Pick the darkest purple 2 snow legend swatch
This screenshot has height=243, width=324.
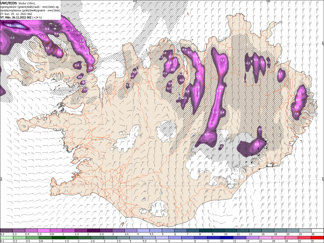(x=93, y=231)
